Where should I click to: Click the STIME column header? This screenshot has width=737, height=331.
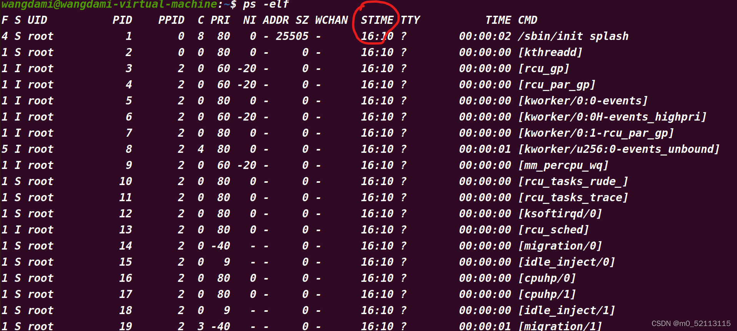click(377, 20)
